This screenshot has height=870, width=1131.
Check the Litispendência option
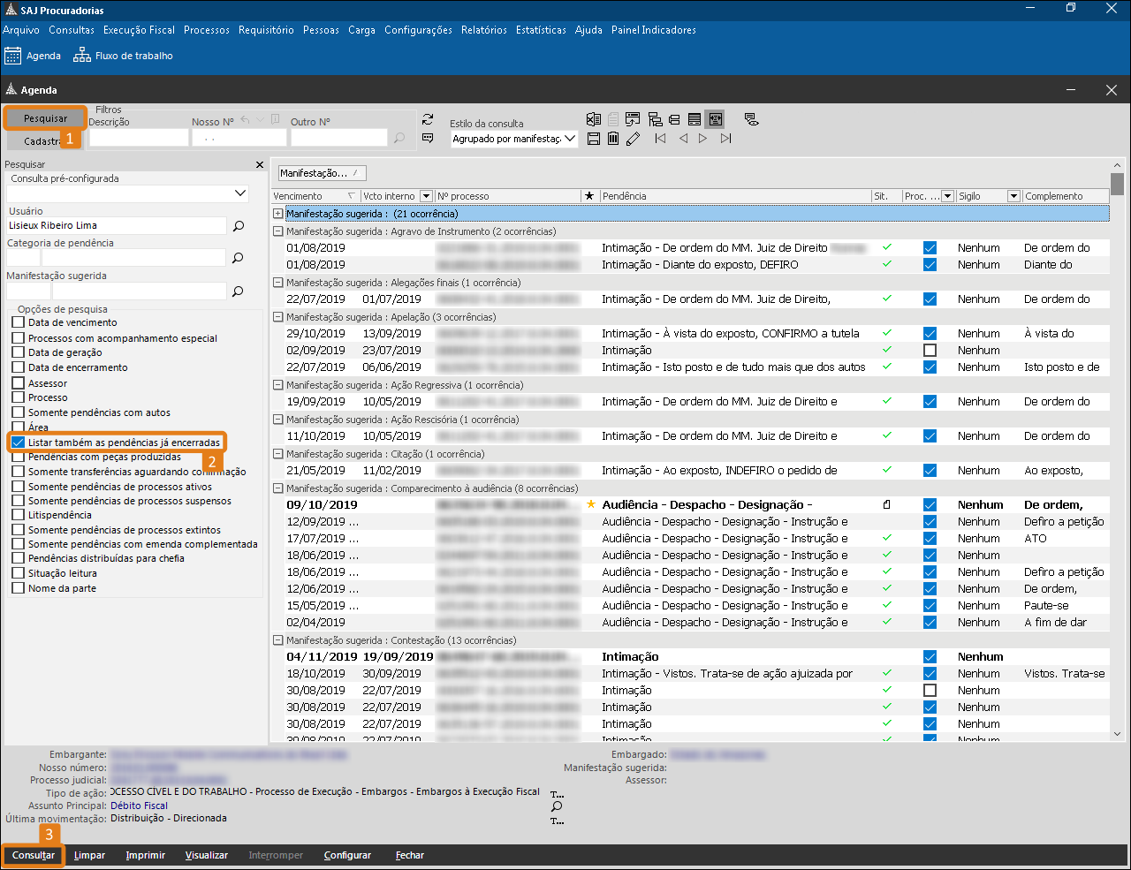point(18,515)
